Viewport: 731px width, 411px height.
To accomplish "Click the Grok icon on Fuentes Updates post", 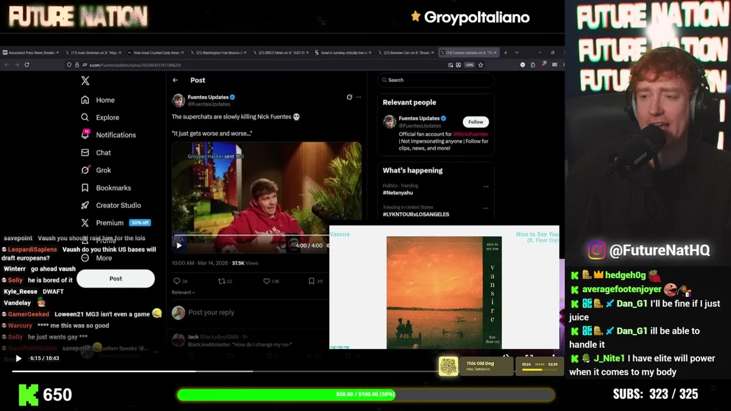I will tap(350, 97).
